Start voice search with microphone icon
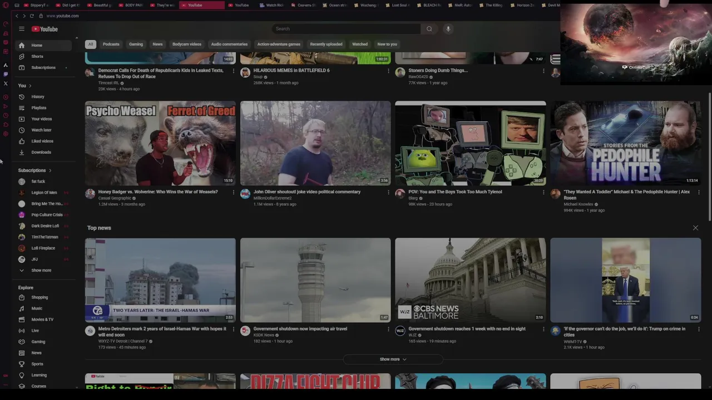 (448, 29)
